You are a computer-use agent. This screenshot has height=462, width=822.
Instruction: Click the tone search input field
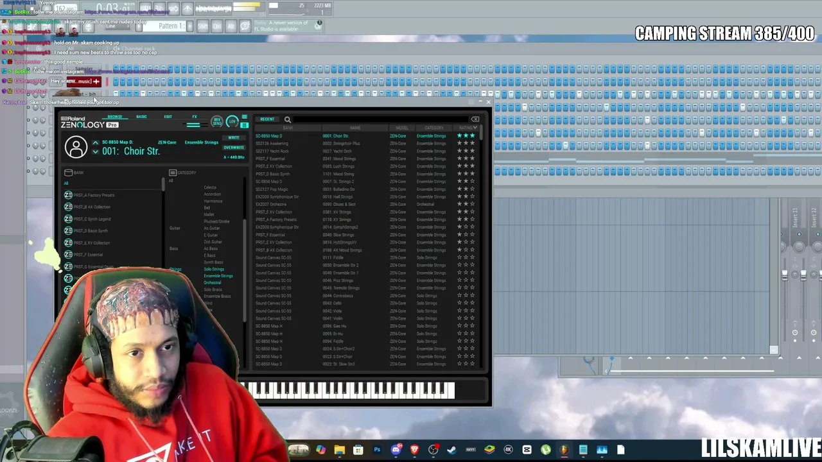click(381, 119)
